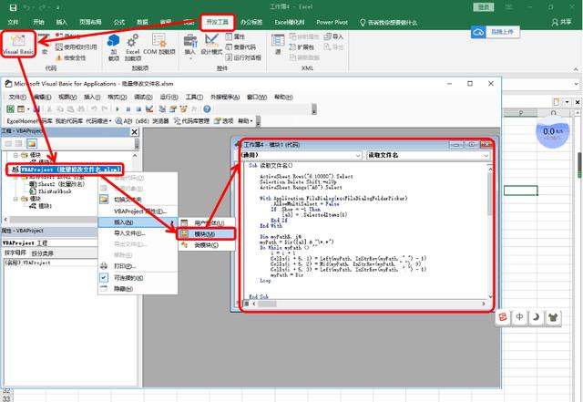Screen dimensions: 583x402
Task: Choose 隐藏(H) in context menu
Action: [x=138, y=289]
